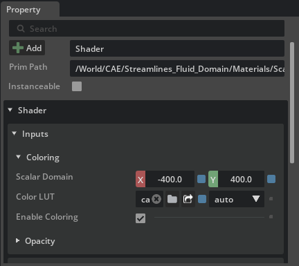Clear the Color LUT asset path
The image size is (299, 266).
(x=156, y=199)
